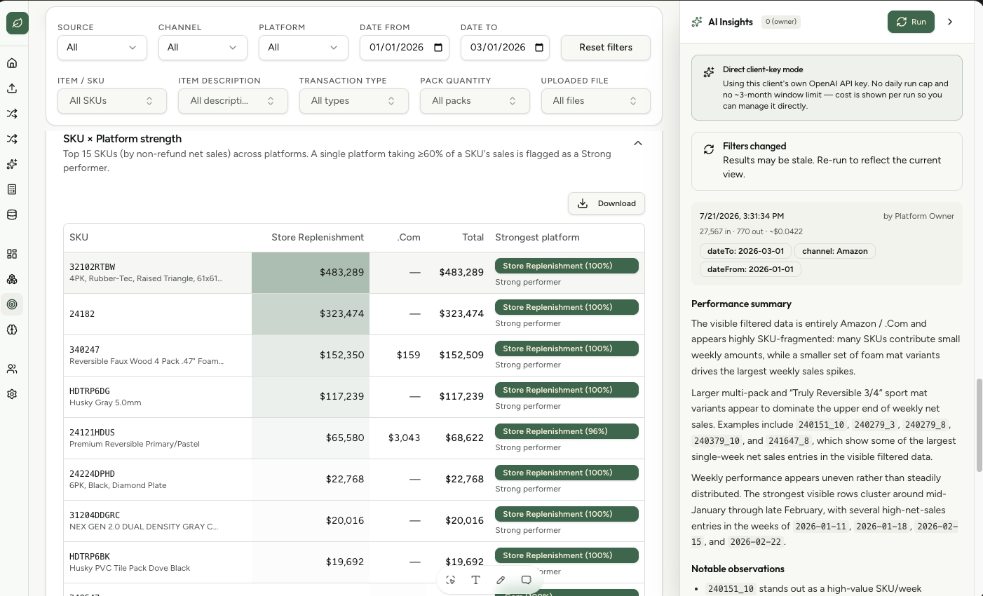
Task: Select the text tool in floating toolbar
Action: [475, 580]
